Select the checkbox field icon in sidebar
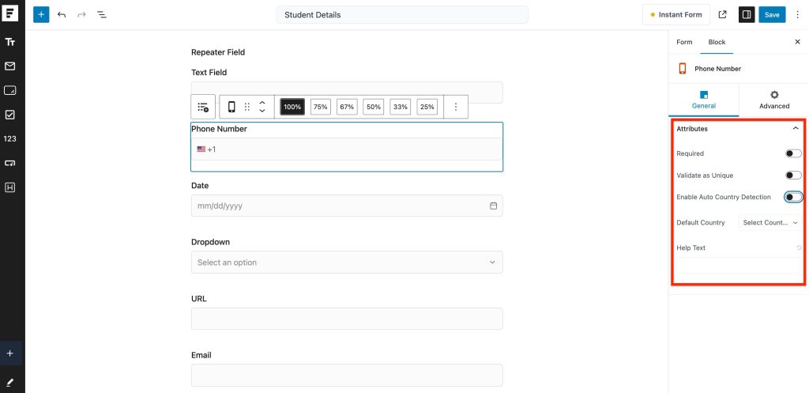Image resolution: width=809 pixels, height=393 pixels. 10,115
